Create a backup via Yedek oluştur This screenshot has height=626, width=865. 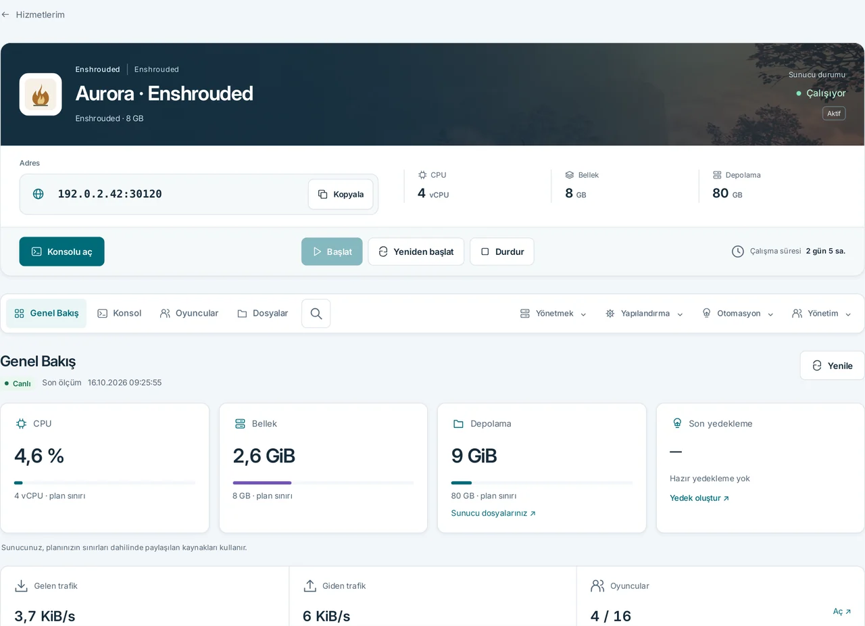click(x=699, y=498)
